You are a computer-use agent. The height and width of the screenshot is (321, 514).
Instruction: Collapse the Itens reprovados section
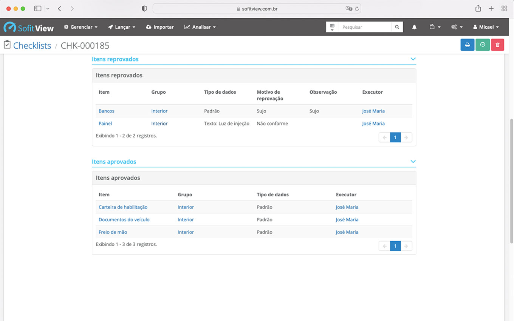point(413,59)
